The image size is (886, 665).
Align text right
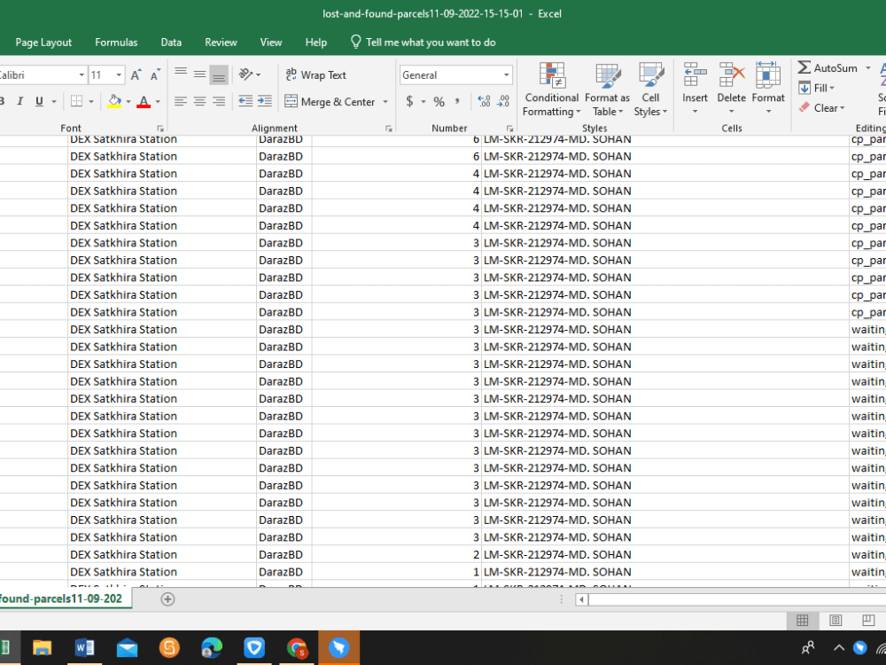pos(219,101)
